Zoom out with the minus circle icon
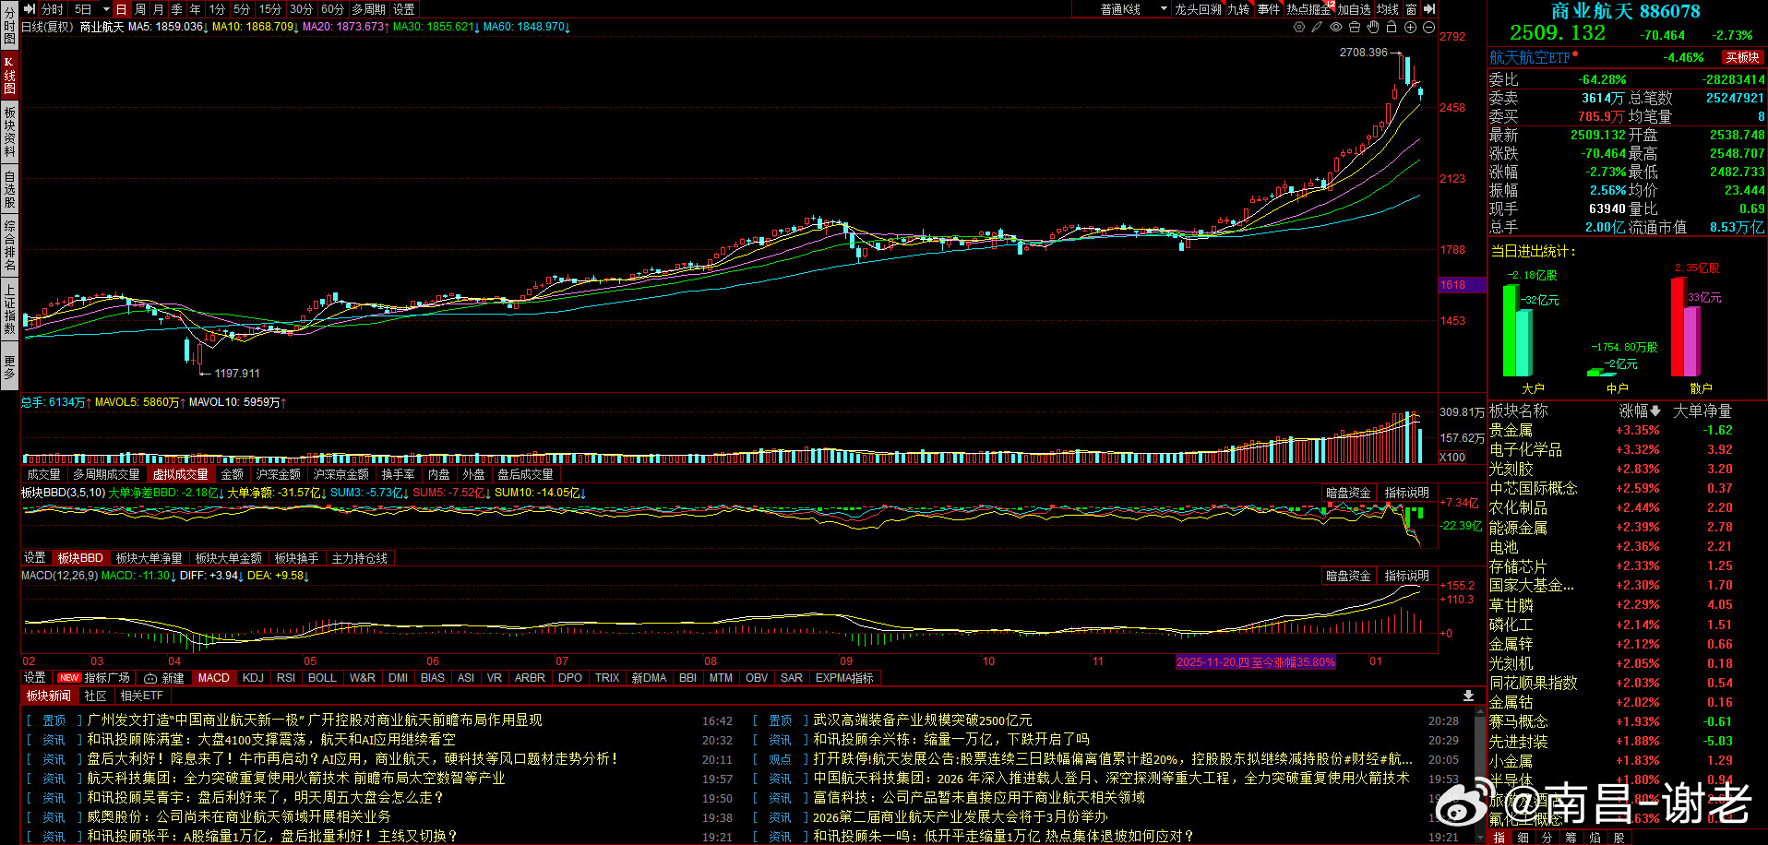The width and height of the screenshot is (1768, 845). [x=1428, y=28]
